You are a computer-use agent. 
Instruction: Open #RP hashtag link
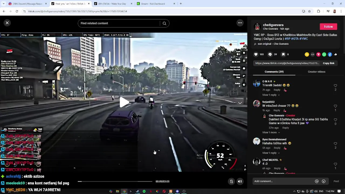(287, 39)
